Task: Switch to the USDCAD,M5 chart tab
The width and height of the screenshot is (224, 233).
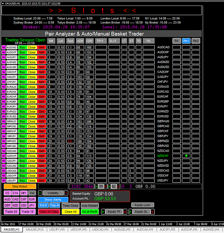Action: click(x=100, y=230)
